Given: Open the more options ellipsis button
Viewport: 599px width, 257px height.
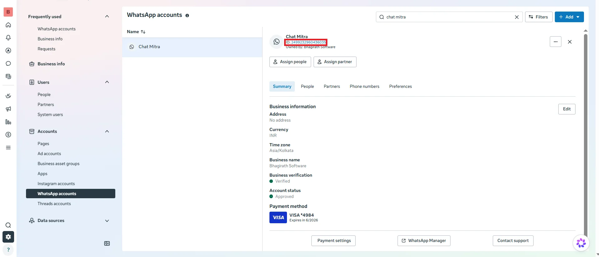Looking at the screenshot, I should 555,42.
